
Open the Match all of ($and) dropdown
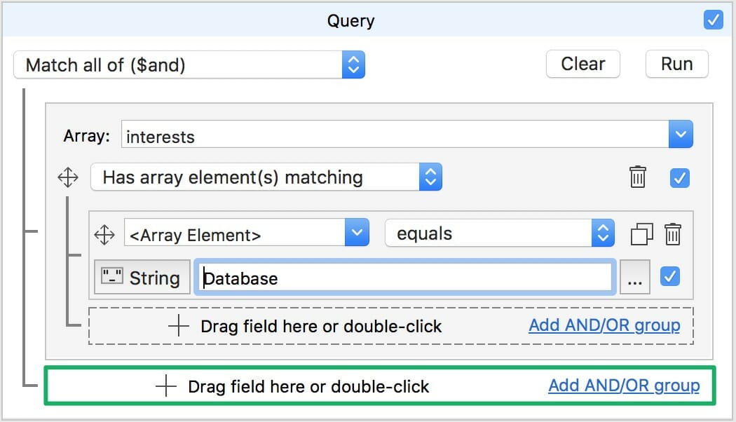[189, 65]
